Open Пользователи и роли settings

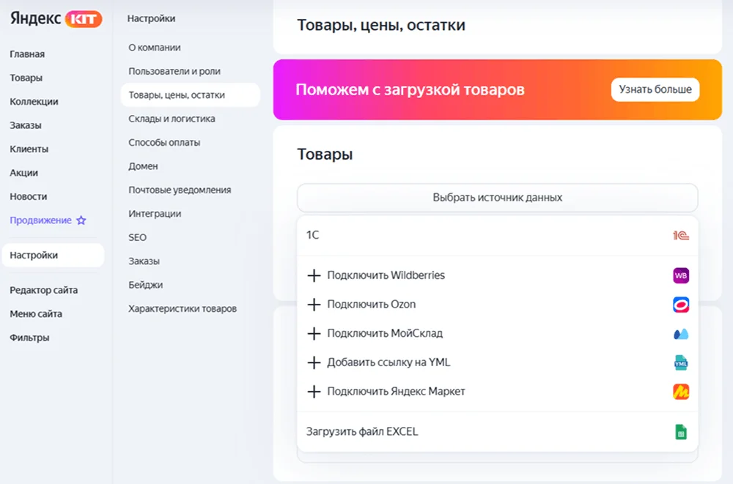point(174,72)
